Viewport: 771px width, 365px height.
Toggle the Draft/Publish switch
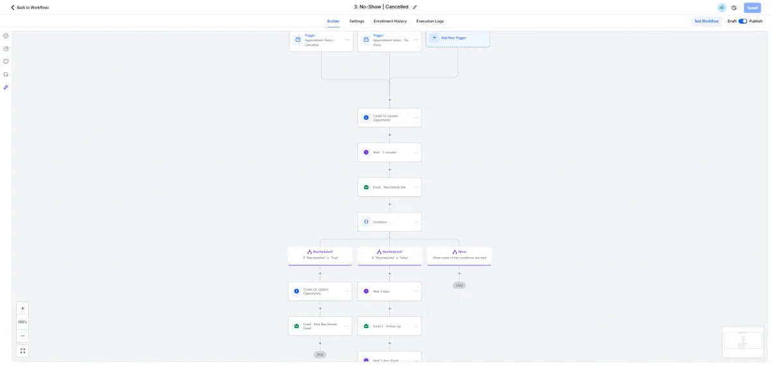click(x=743, y=21)
